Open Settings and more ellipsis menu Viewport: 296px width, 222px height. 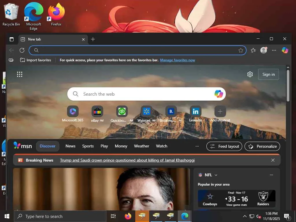pos(274,50)
